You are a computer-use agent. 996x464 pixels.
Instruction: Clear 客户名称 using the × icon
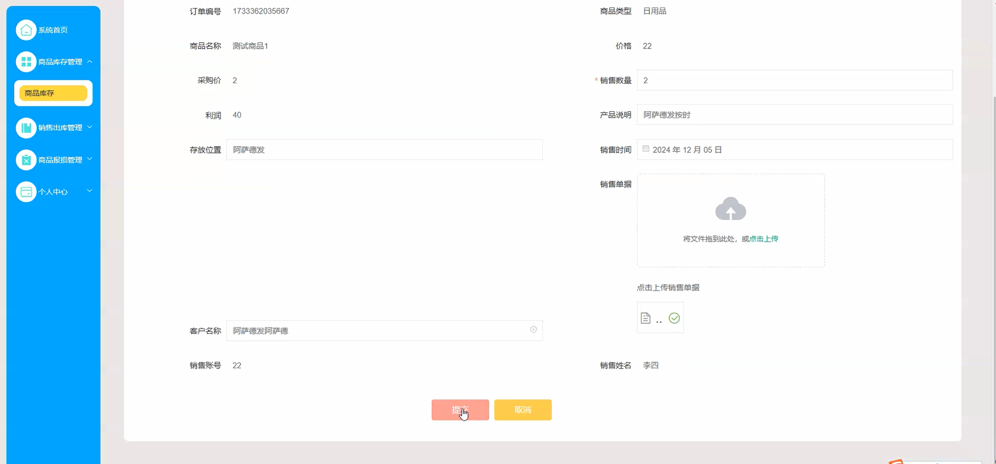[x=533, y=330]
